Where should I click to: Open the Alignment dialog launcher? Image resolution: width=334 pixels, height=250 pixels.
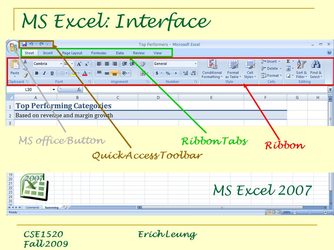[x=148, y=81]
